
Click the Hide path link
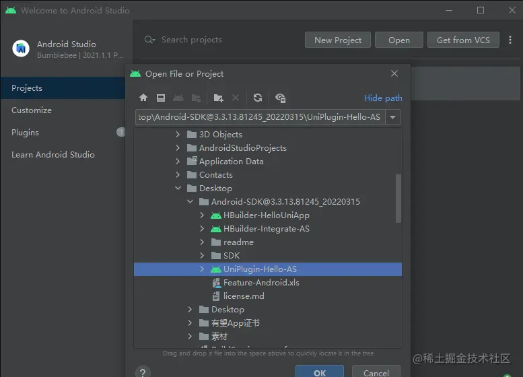(x=383, y=98)
